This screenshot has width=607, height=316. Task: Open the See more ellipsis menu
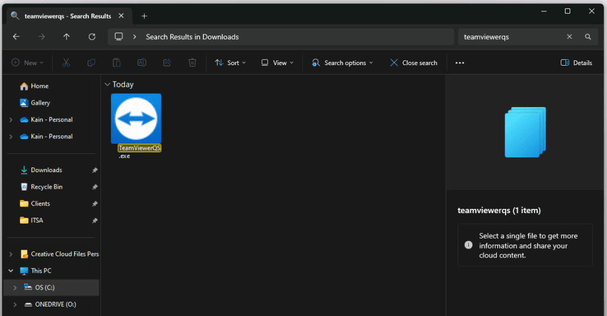pyautogui.click(x=459, y=63)
